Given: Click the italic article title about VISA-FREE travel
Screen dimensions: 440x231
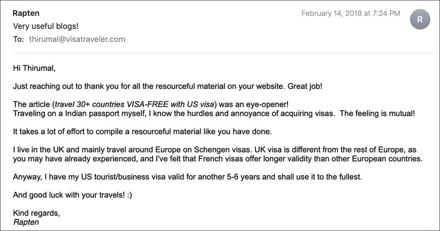Looking at the screenshot, I should (134, 104).
